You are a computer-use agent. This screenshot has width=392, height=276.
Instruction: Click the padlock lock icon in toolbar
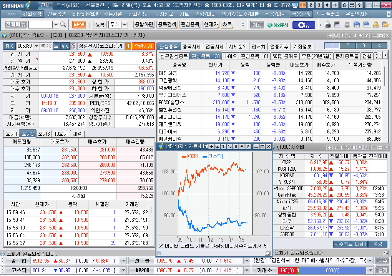376,25
